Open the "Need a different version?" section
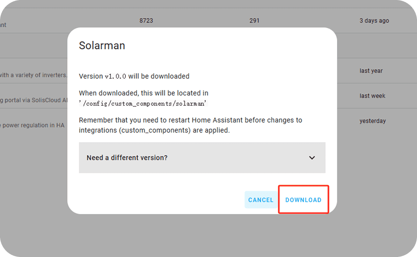Image resolution: width=417 pixels, height=257 pixels. [127, 158]
